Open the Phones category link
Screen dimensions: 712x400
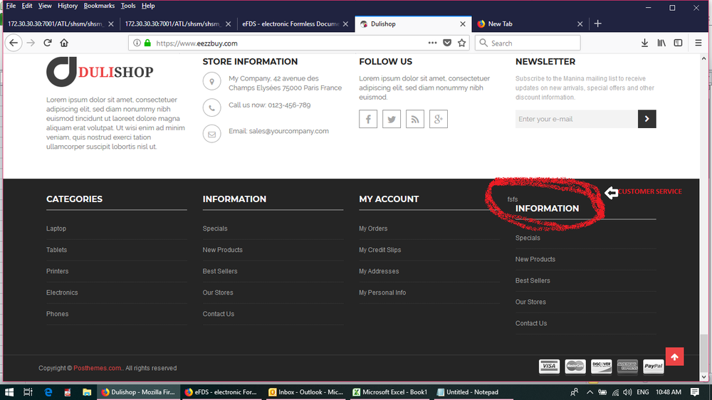pos(57,314)
